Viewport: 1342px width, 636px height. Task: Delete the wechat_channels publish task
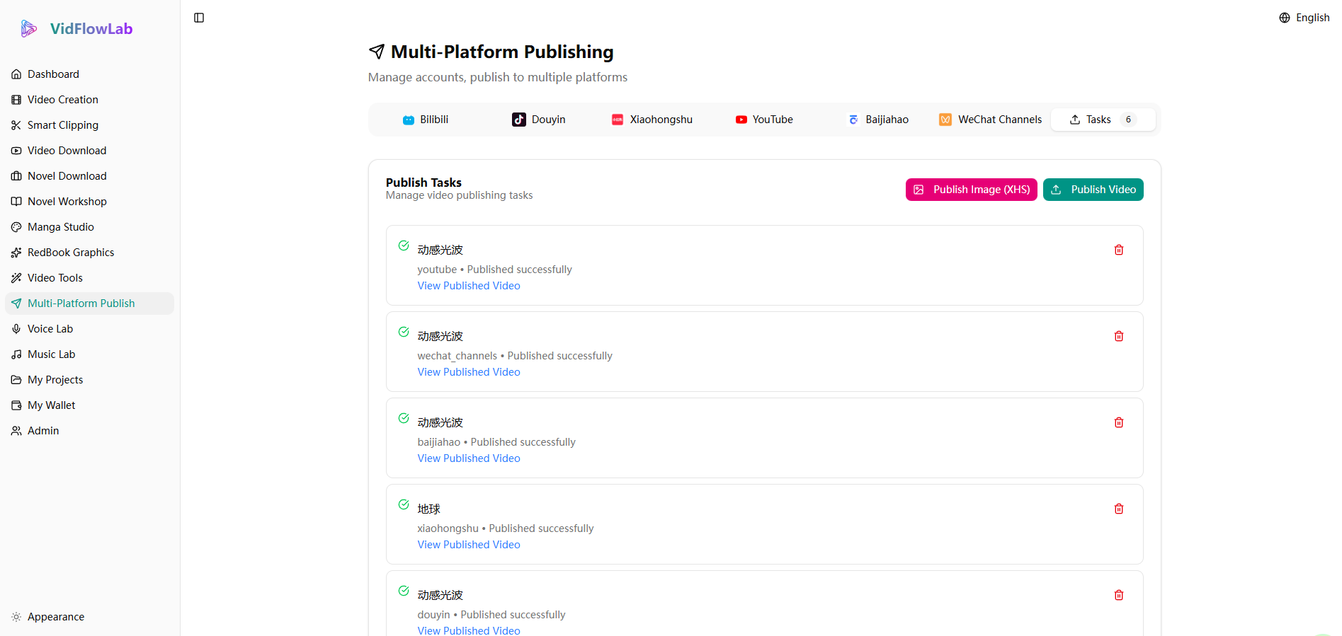1118,336
